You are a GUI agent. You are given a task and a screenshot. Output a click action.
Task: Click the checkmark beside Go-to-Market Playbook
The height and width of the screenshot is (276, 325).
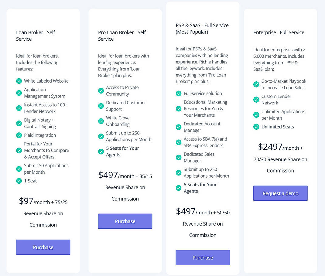click(x=256, y=84)
